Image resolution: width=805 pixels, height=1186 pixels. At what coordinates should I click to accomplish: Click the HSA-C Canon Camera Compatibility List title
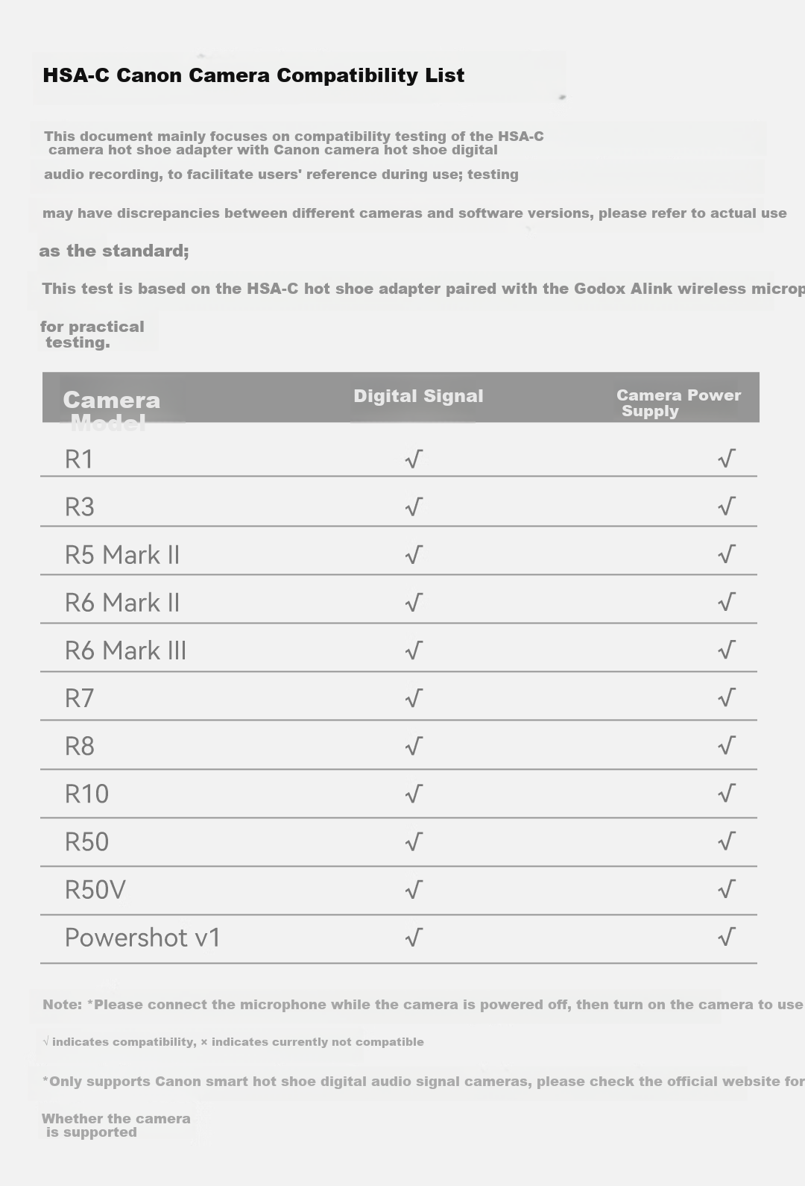(x=253, y=75)
